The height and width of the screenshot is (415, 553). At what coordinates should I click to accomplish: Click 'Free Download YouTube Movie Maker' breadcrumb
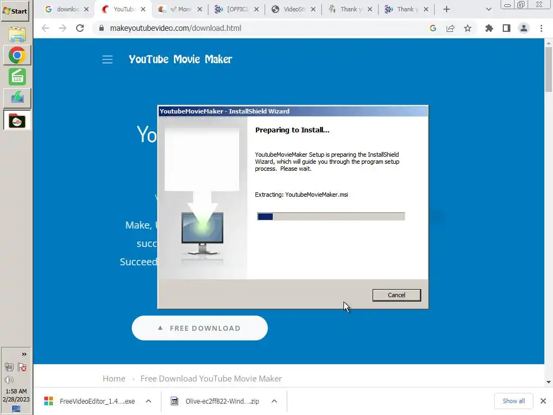(211, 379)
